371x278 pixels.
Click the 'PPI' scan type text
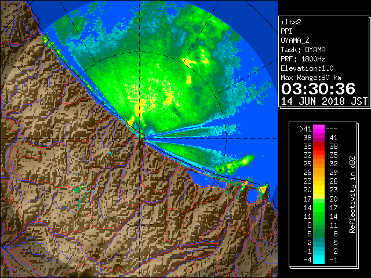tap(286, 31)
